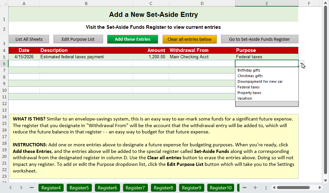Choose Downpayment for new car option
Viewport: 329px width, 193px height.
[260, 81]
